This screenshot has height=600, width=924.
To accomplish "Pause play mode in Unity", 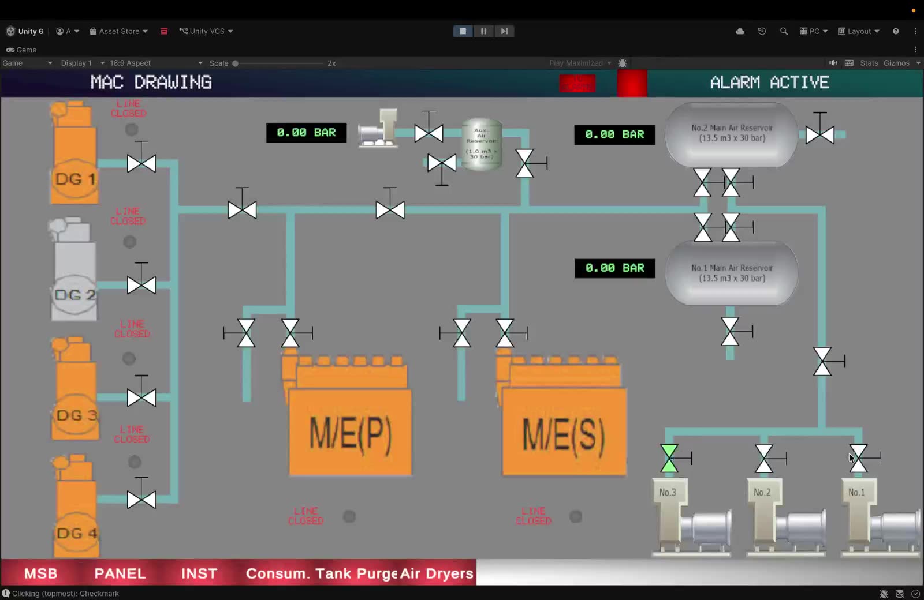I will [x=483, y=31].
